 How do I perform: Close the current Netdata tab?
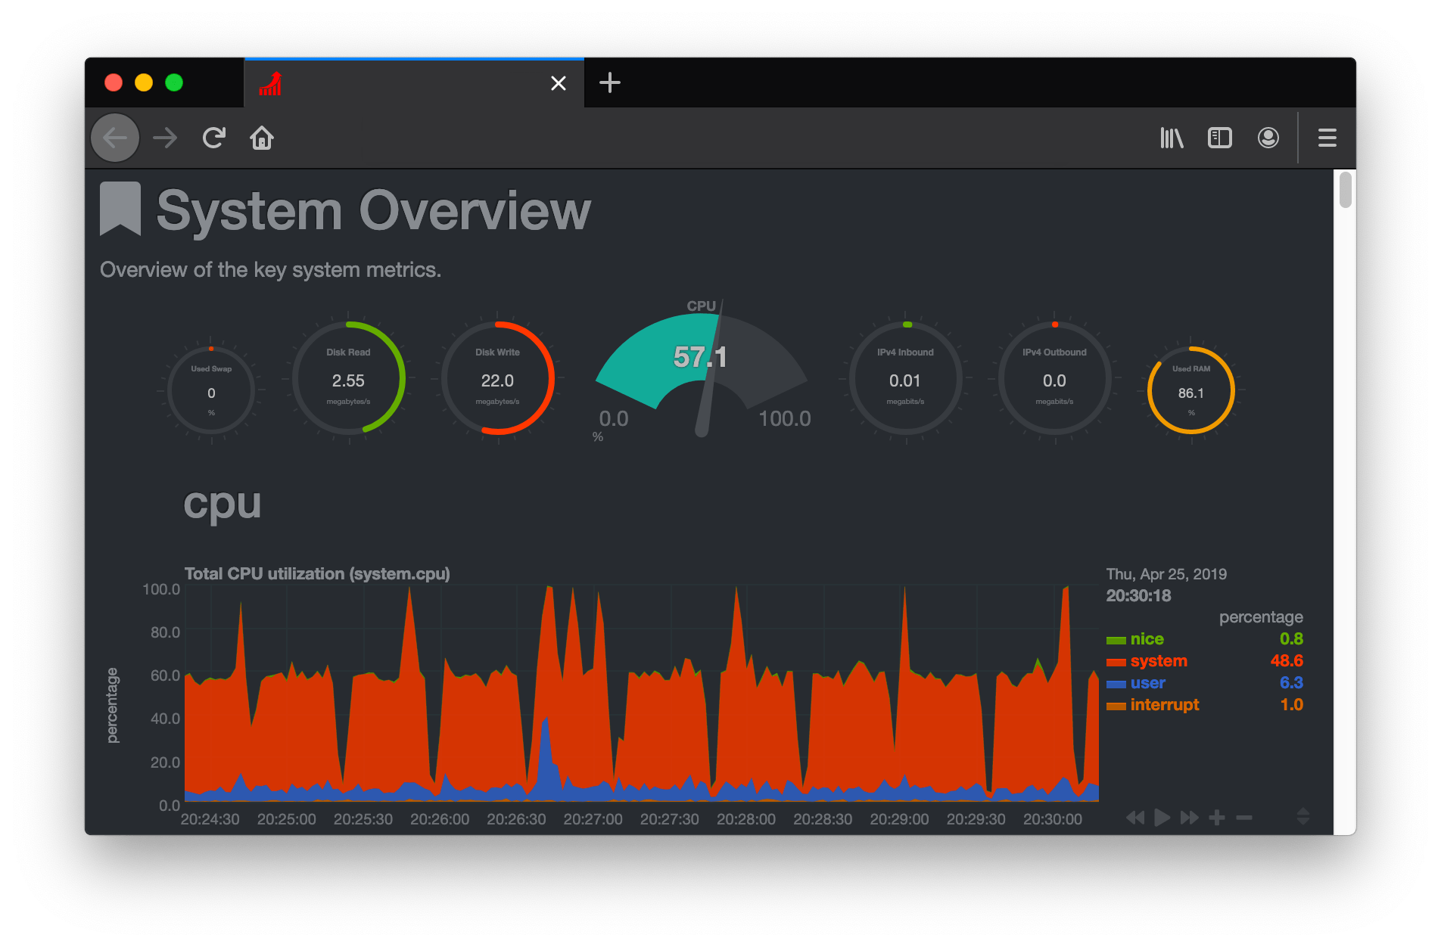(559, 83)
